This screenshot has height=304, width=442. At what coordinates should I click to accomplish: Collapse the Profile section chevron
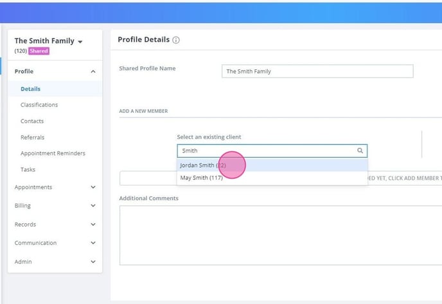click(x=93, y=71)
